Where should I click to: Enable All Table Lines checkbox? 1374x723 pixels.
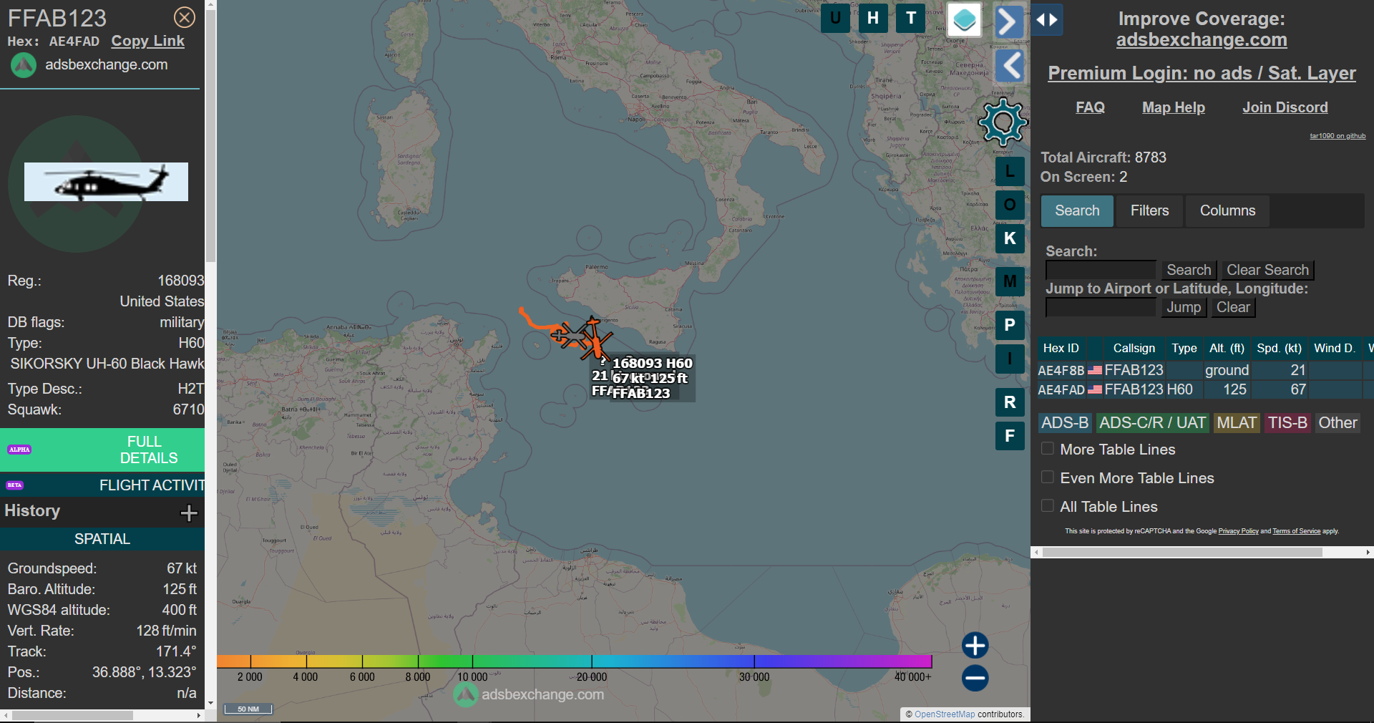pos(1048,506)
